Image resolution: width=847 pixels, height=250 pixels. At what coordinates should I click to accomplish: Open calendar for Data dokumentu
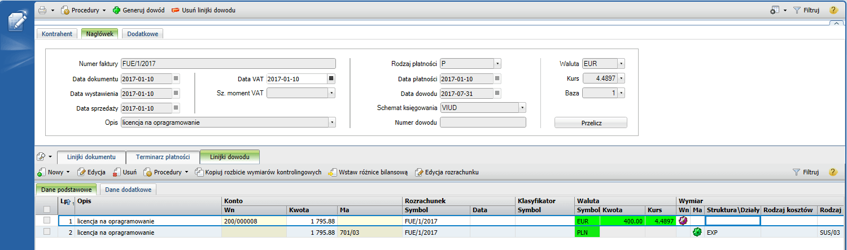click(x=176, y=78)
